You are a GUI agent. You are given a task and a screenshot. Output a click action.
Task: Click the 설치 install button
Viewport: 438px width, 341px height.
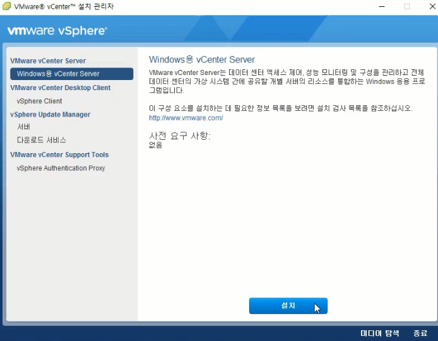point(288,306)
